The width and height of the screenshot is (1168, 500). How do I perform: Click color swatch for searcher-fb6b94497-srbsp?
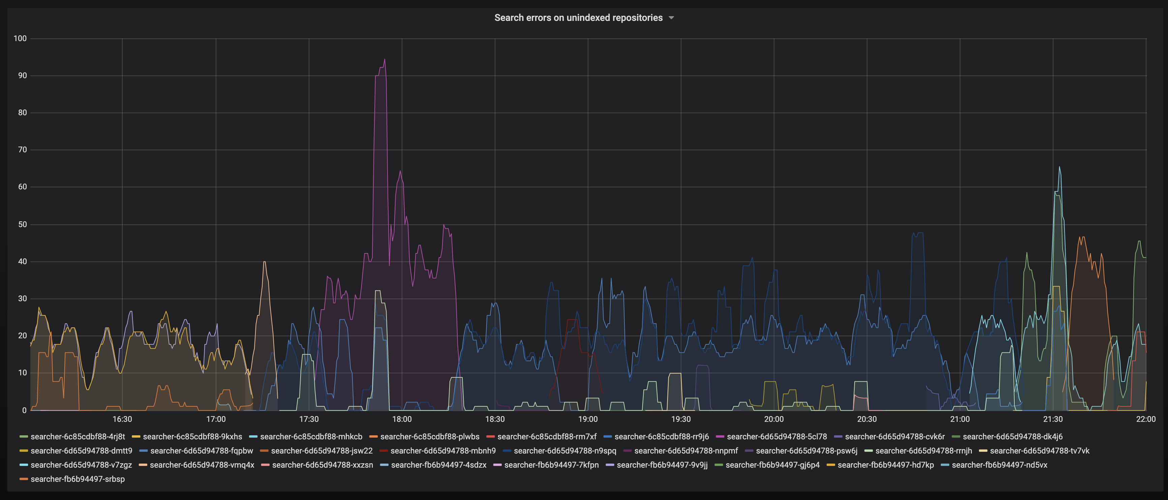(24, 479)
